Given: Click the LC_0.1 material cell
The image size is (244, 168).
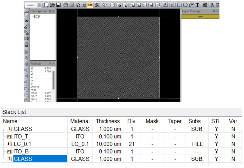Looking at the screenshot, I should coord(80,144).
